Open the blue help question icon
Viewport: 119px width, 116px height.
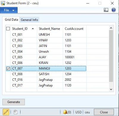(114, 10)
